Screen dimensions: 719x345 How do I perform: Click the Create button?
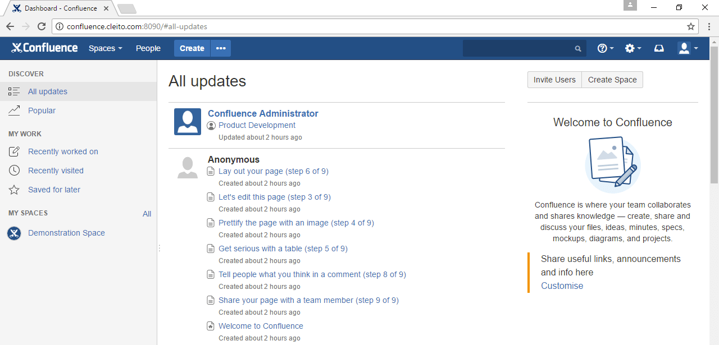[192, 48]
